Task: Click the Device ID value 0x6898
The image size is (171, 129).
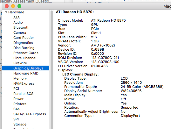Action: click(98, 49)
